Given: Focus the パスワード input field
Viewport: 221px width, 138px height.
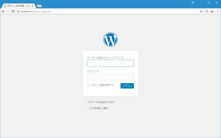Looking at the screenshot, I should (x=110, y=77).
